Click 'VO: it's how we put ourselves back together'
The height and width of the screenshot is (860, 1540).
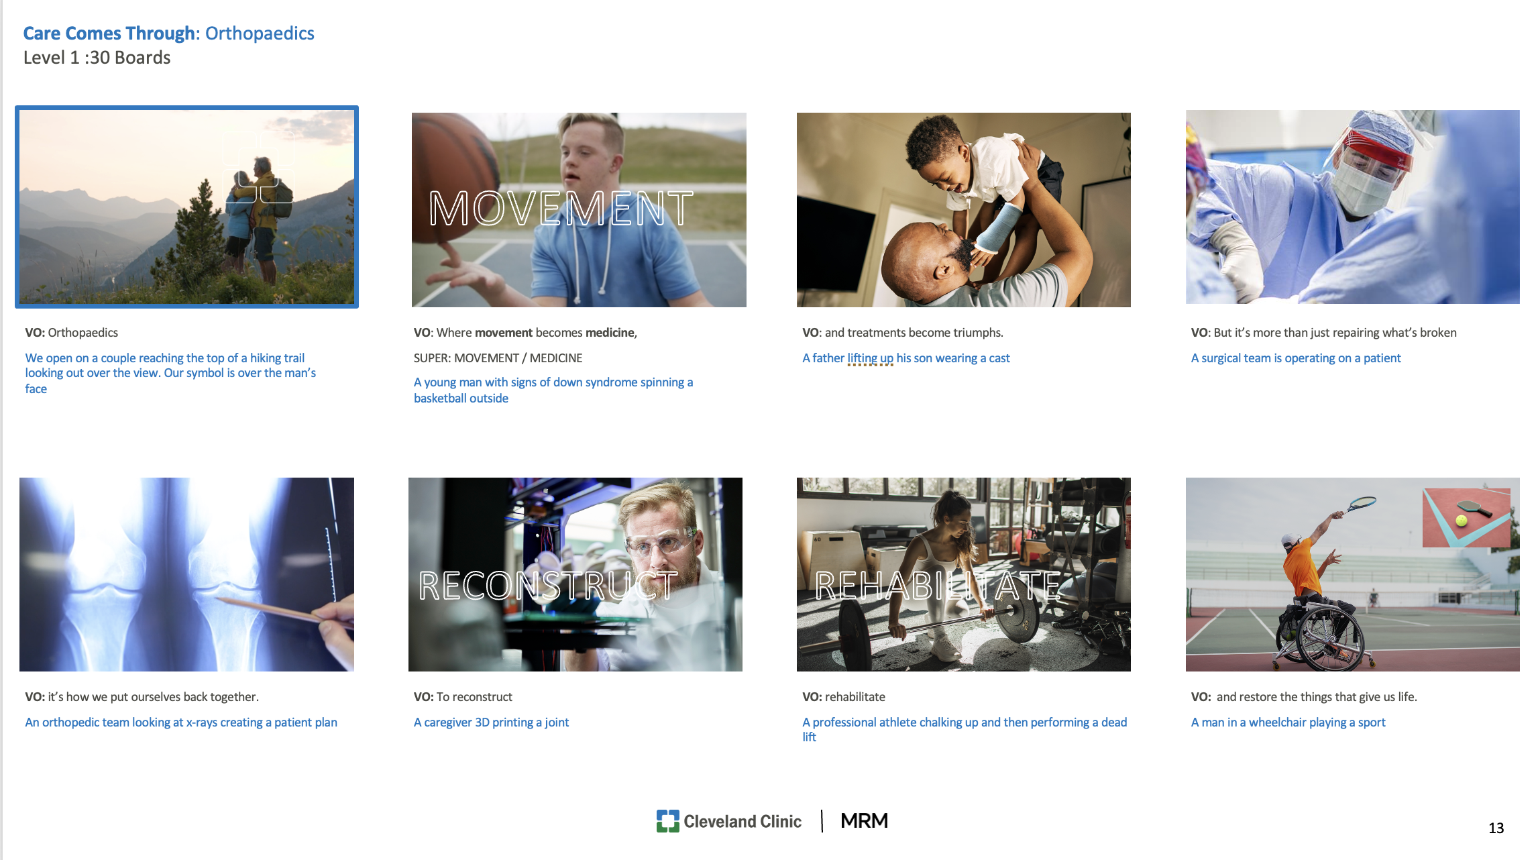(142, 697)
